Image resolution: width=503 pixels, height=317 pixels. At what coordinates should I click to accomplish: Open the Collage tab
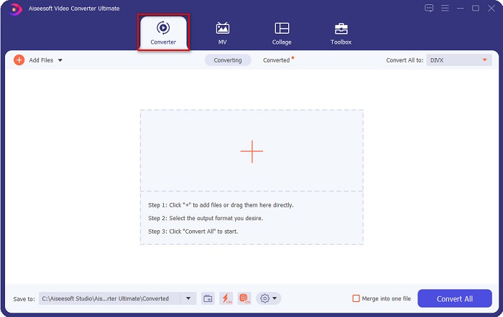point(282,33)
